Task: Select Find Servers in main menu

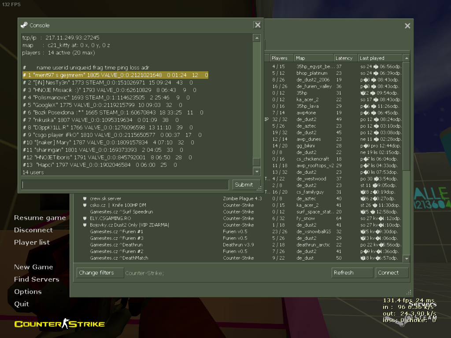Action: (37, 279)
